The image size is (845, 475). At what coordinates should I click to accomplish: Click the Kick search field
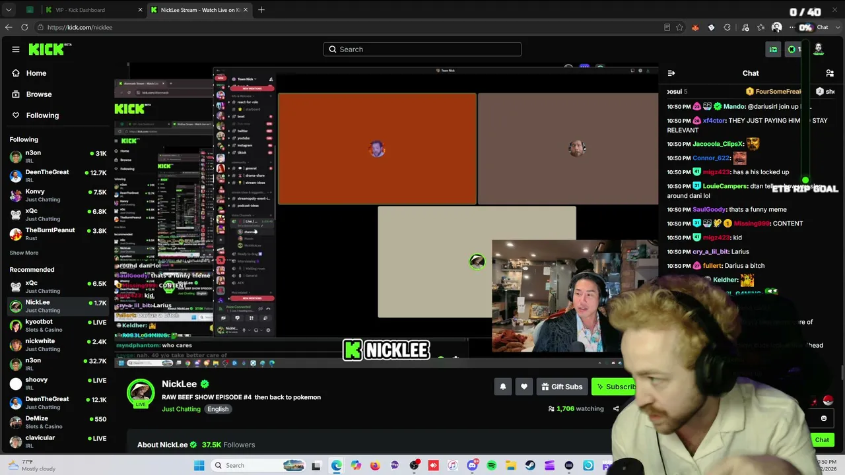coord(422,49)
